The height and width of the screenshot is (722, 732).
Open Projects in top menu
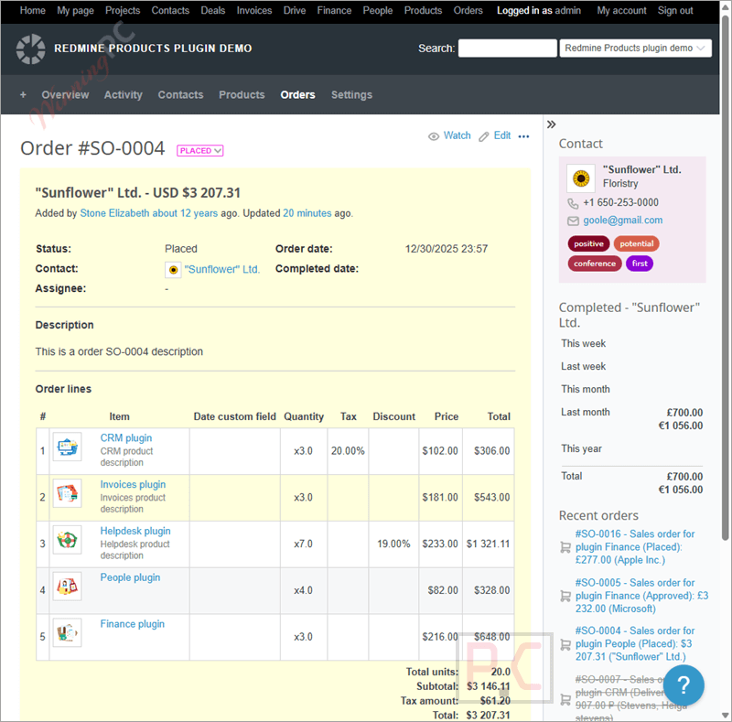123,10
